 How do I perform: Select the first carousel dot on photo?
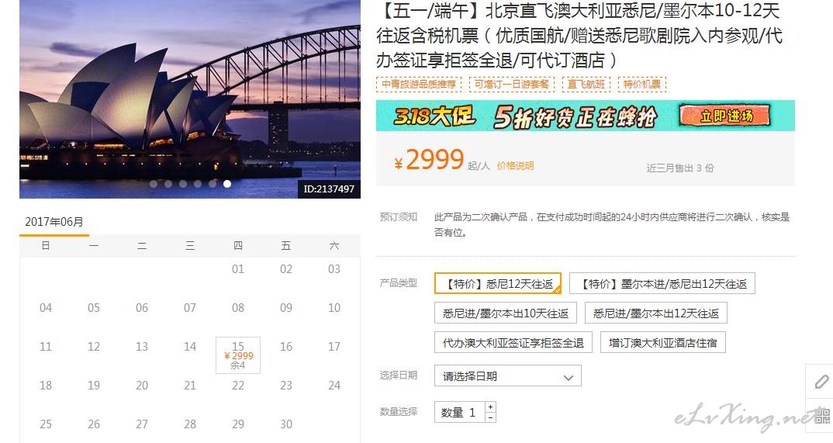click(x=154, y=184)
